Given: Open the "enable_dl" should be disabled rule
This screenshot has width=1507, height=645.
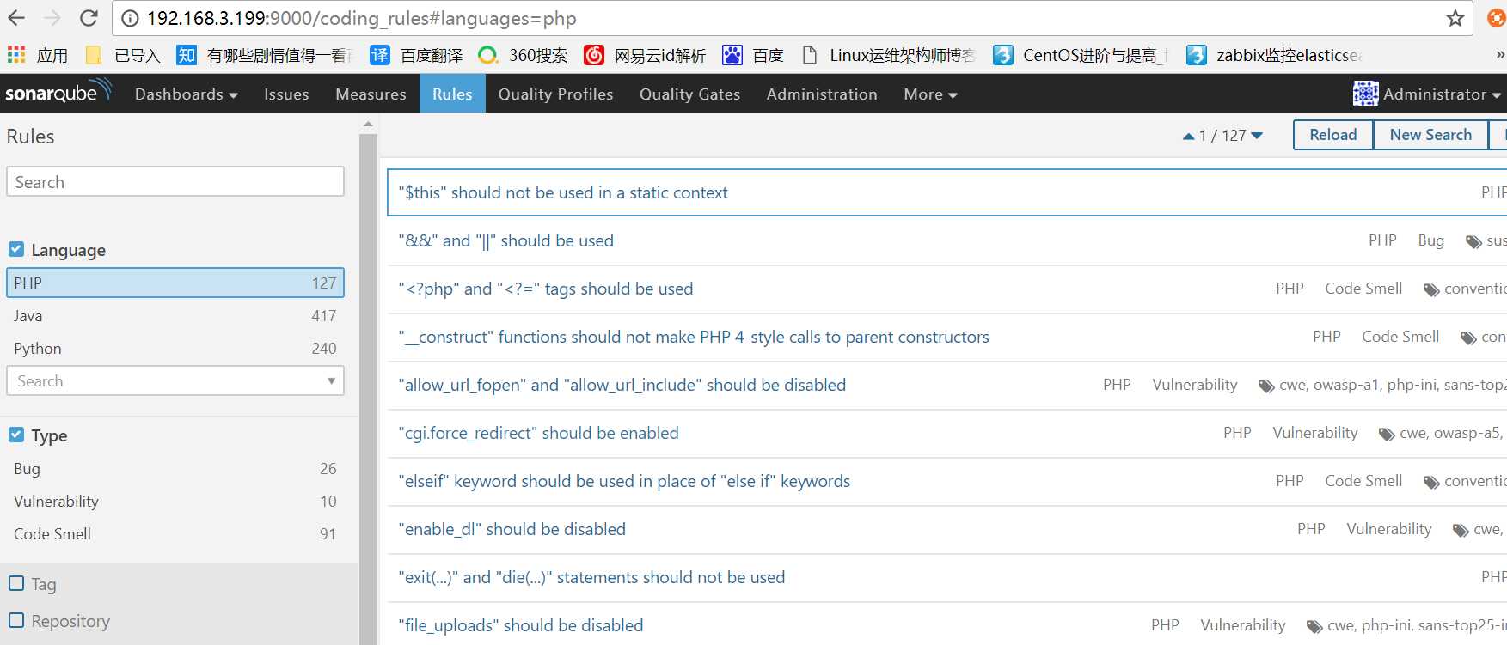Looking at the screenshot, I should (512, 529).
